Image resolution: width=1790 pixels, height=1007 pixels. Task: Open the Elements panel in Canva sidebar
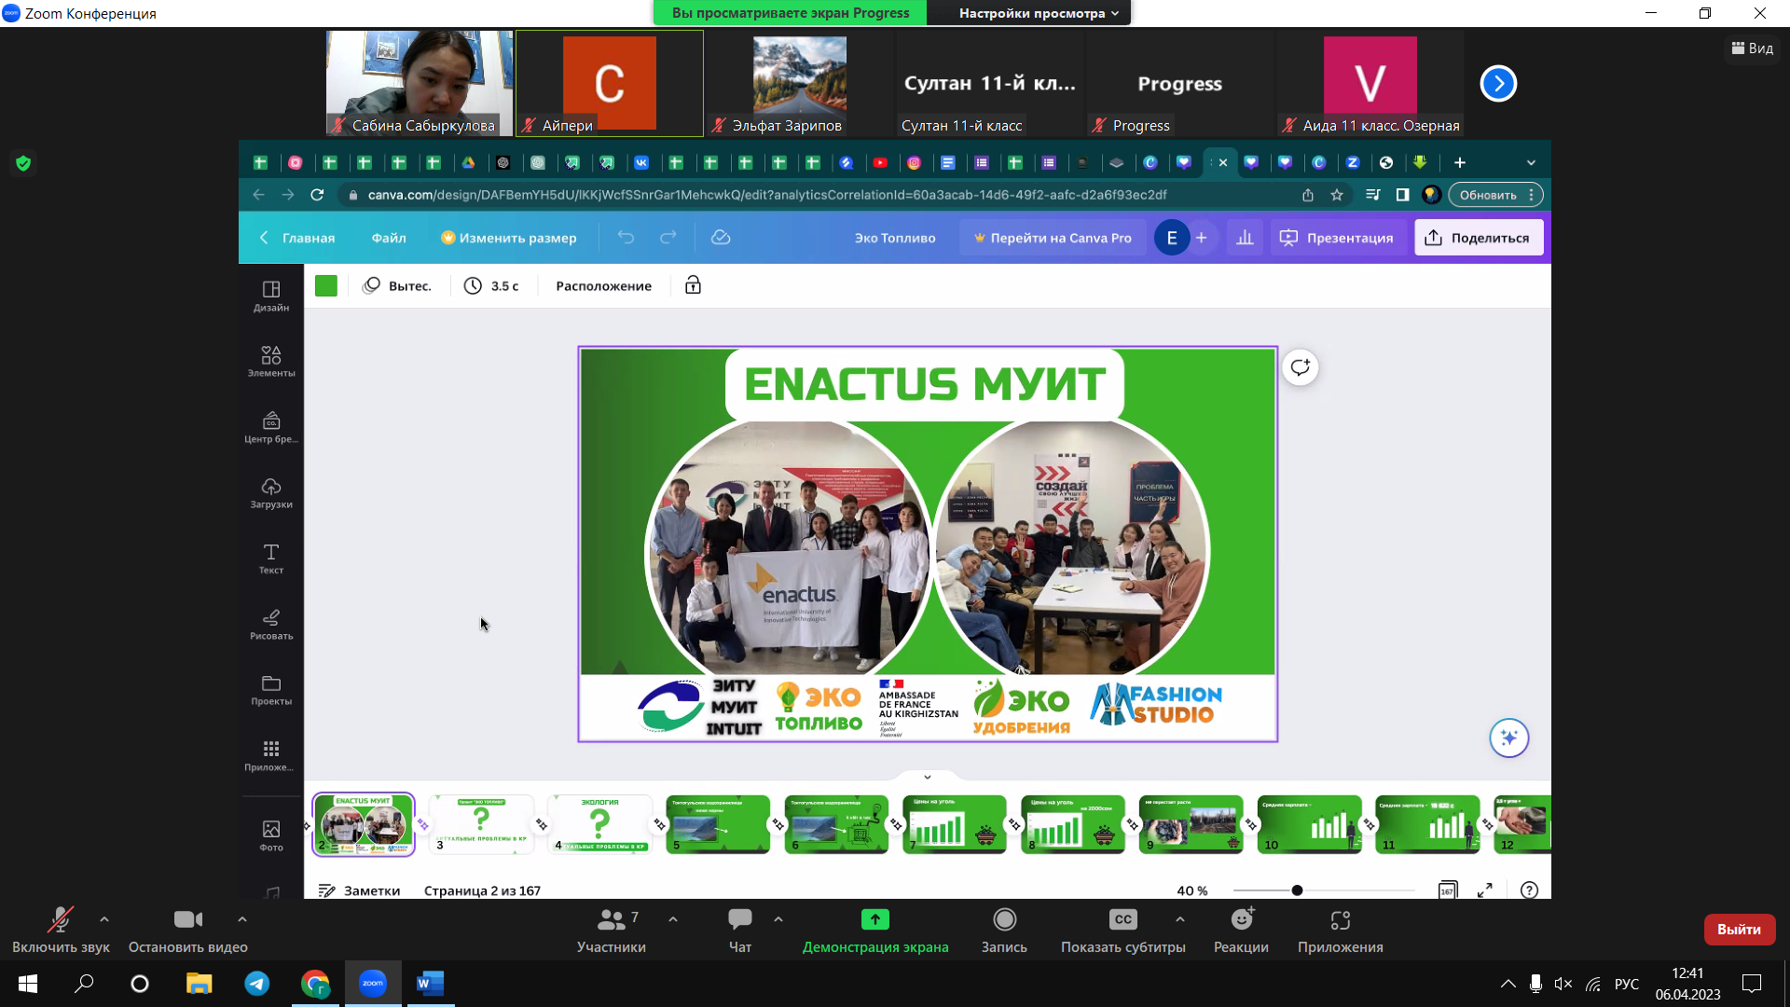pyautogui.click(x=271, y=361)
